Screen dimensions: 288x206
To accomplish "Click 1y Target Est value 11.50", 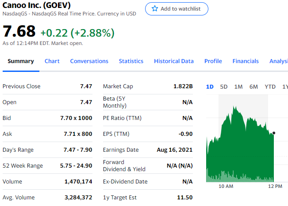I will (185, 197).
